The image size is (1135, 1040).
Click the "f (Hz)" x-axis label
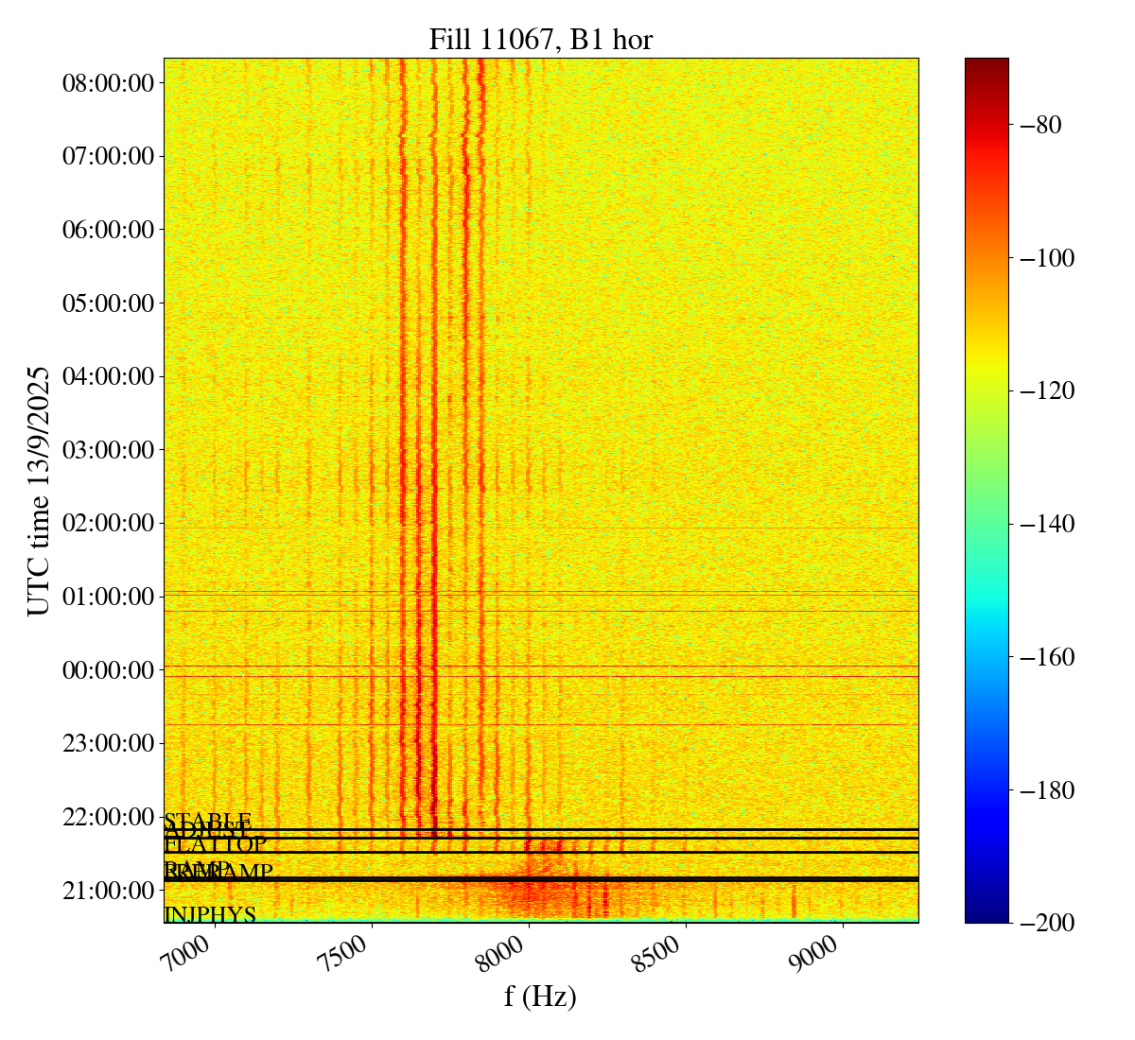540,996
